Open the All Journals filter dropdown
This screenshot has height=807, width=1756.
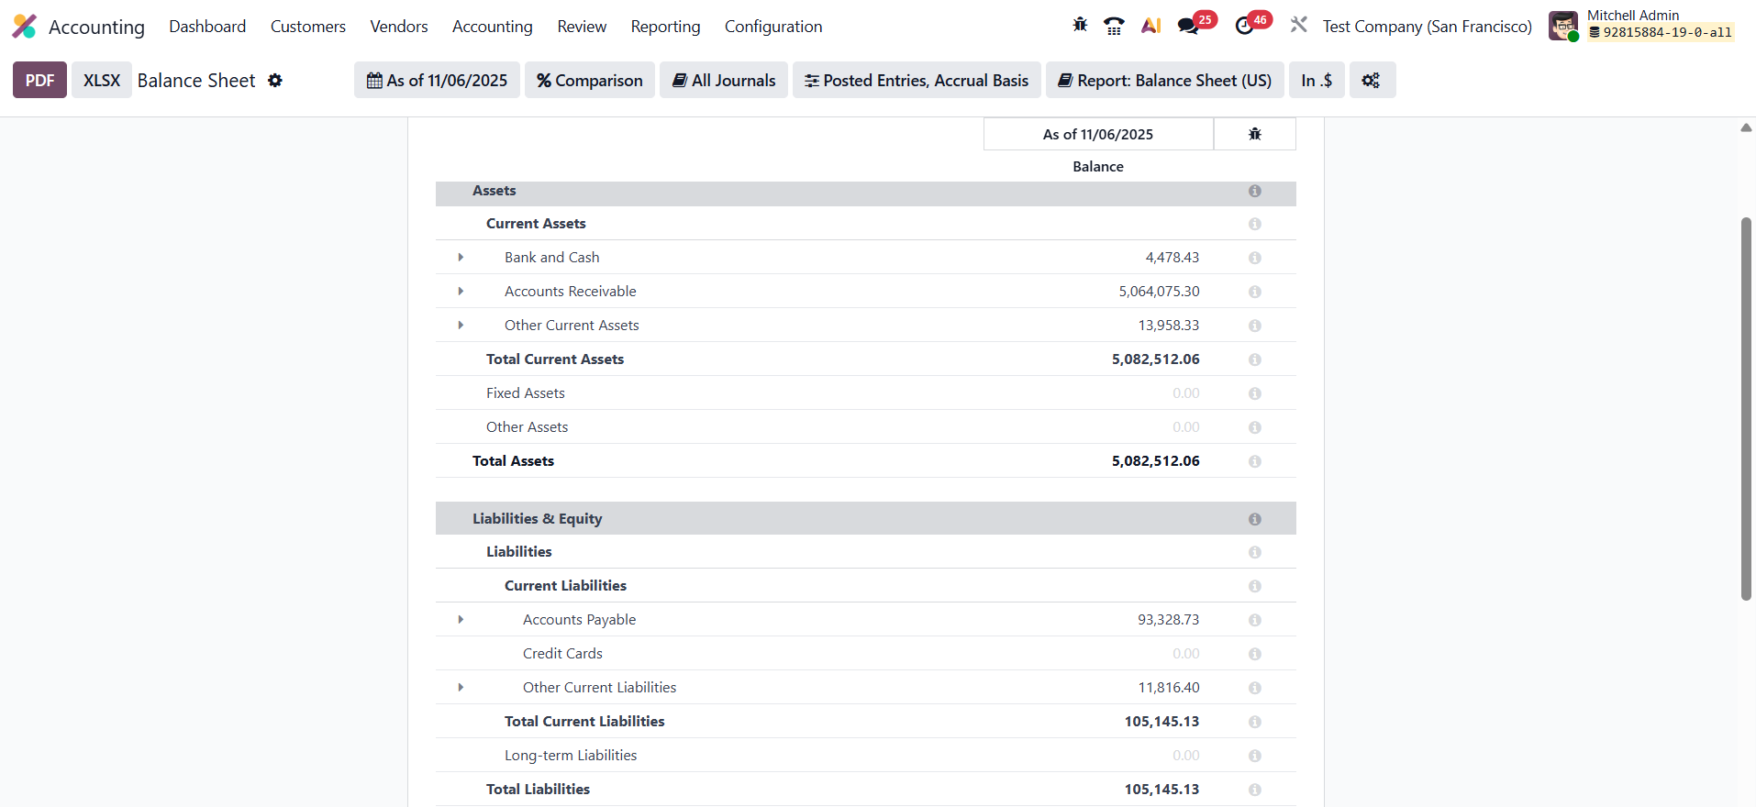click(724, 81)
